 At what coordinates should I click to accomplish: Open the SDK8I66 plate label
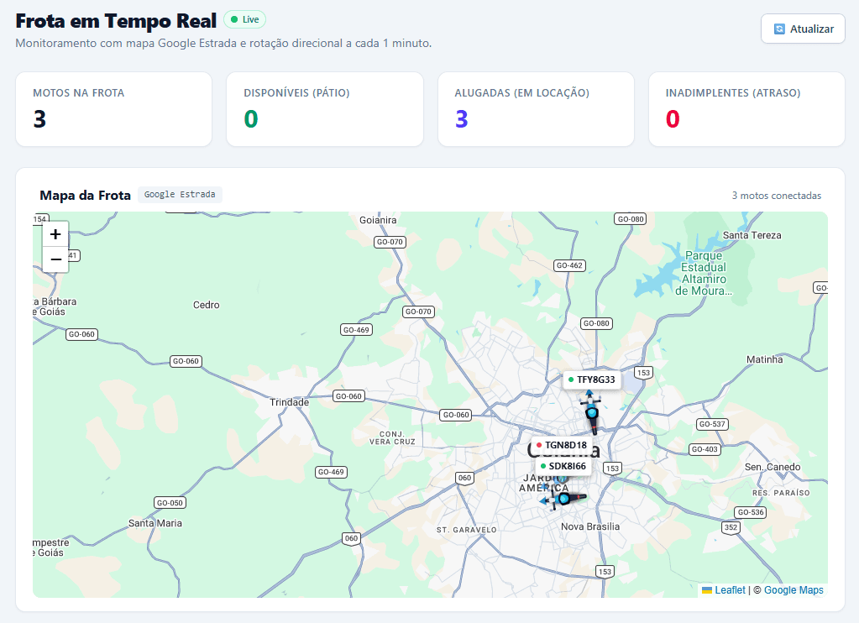563,466
